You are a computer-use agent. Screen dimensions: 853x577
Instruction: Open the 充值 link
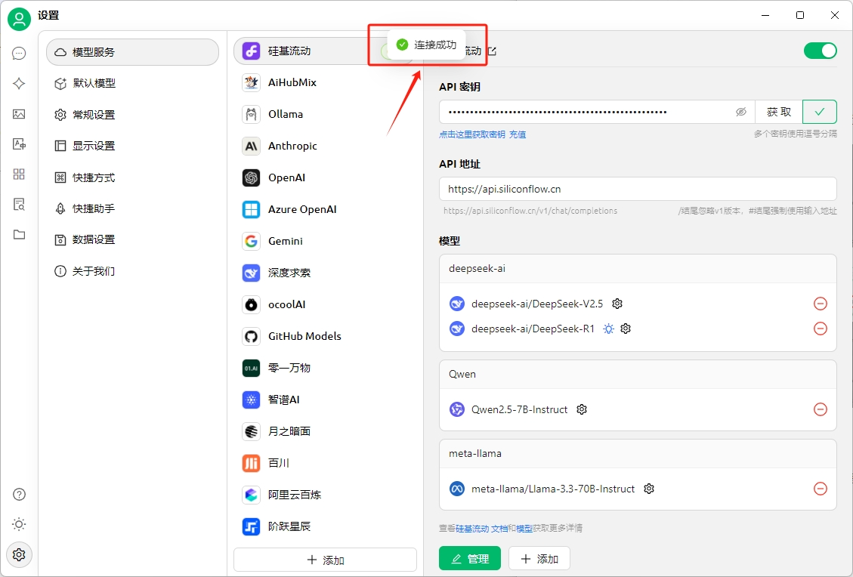(x=518, y=134)
